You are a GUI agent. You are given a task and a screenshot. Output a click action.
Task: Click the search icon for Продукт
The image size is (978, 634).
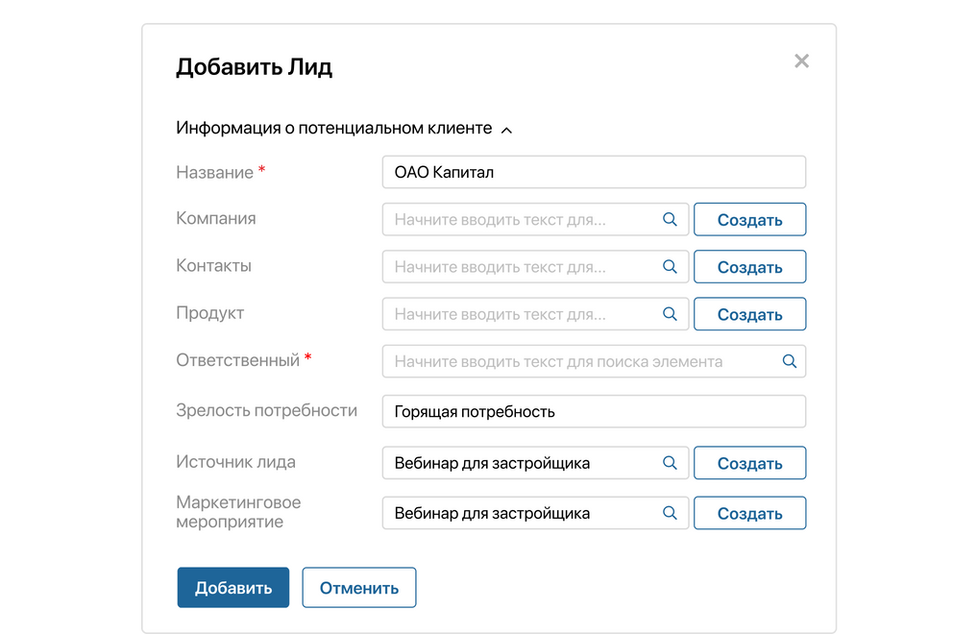tap(670, 314)
